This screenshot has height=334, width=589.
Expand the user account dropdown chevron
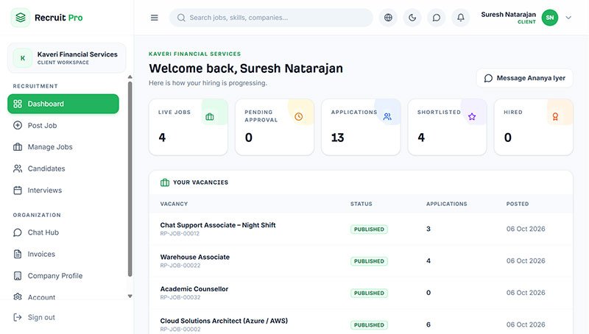(568, 18)
